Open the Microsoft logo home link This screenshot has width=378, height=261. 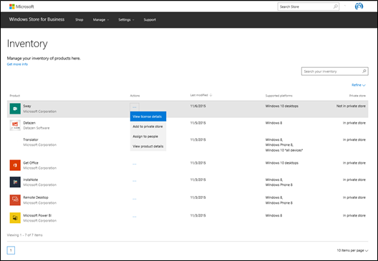point(21,6)
